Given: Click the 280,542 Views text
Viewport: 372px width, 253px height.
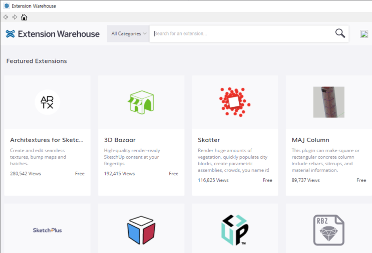Looking at the screenshot, I should [26, 174].
